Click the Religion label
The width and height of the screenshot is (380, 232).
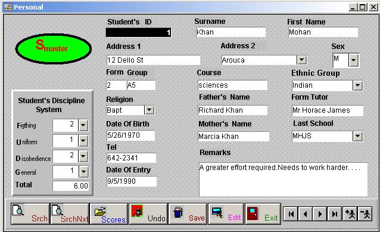tap(120, 100)
